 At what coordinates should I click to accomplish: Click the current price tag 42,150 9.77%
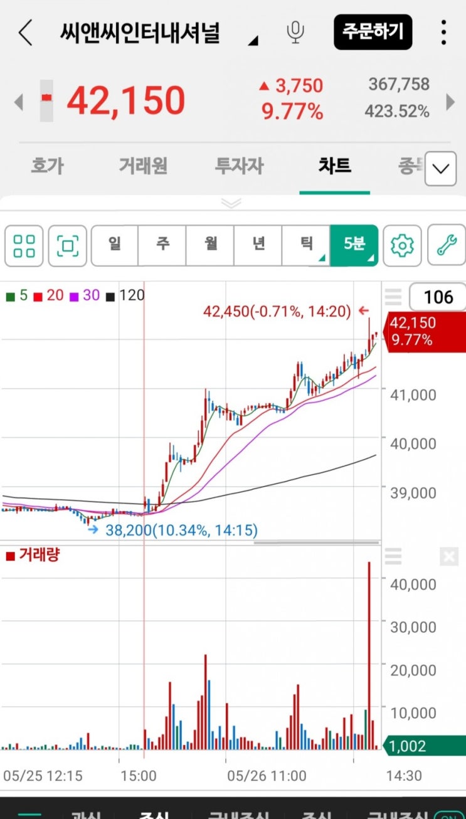[423, 332]
